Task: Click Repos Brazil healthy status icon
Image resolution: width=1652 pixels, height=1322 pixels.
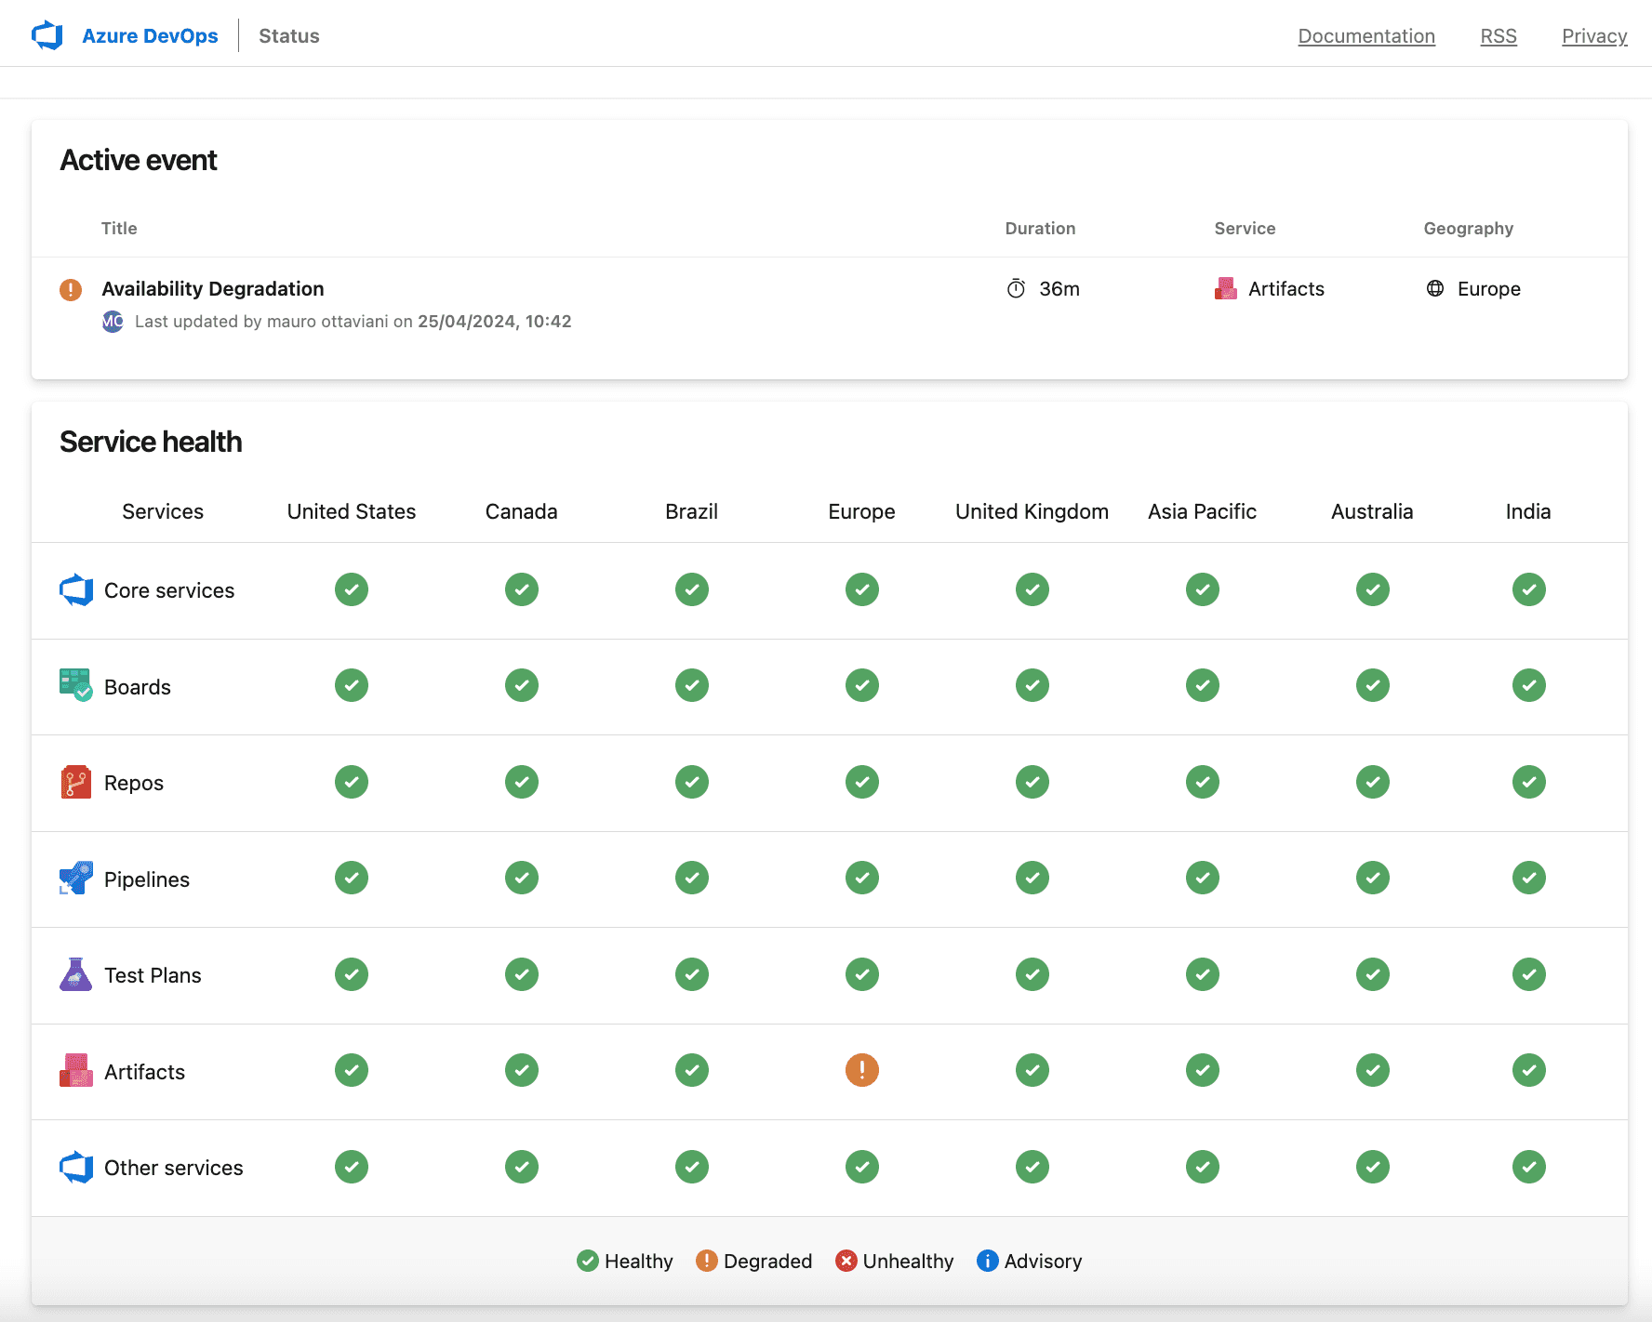Action: pyautogui.click(x=692, y=782)
